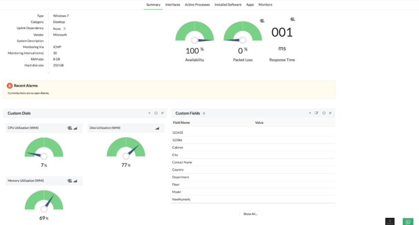The image size is (419, 225).
Task: Click the 'Currently there are no open Alarms' message
Action: 28,93
